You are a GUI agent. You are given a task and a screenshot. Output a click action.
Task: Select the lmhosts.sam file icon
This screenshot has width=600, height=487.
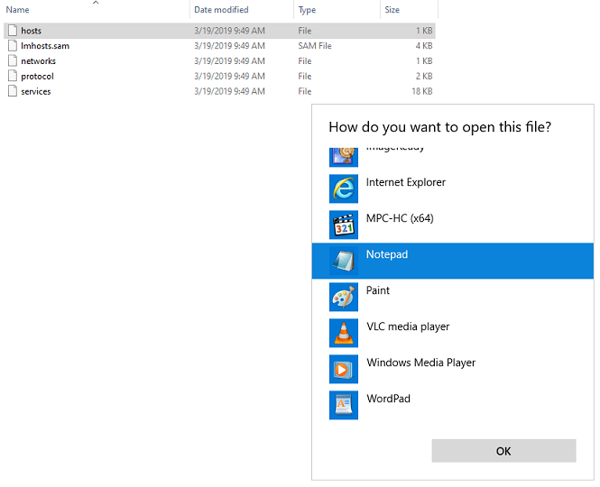[x=12, y=46]
